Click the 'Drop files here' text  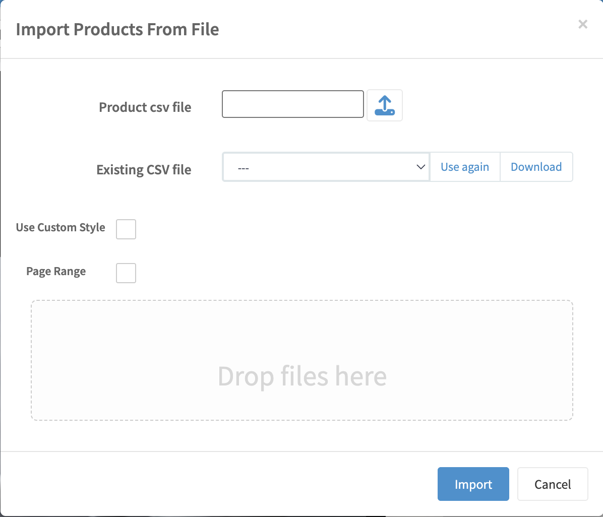[302, 376]
